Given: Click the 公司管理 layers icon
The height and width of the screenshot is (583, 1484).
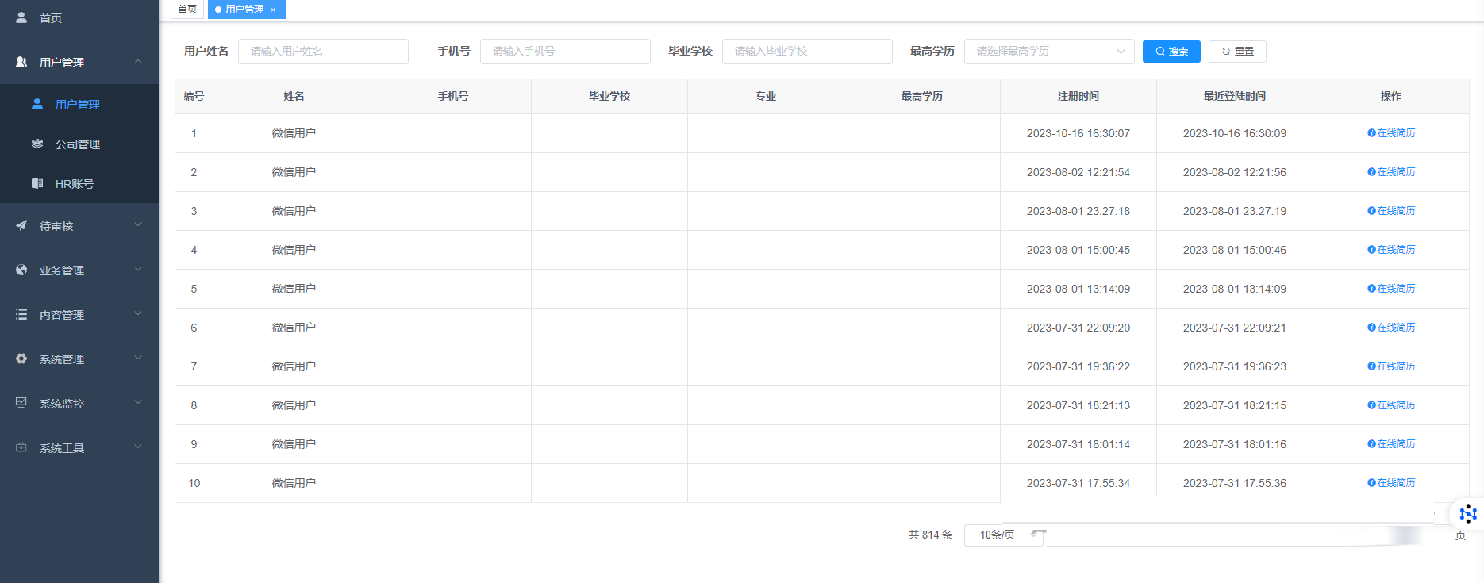Looking at the screenshot, I should [x=37, y=144].
